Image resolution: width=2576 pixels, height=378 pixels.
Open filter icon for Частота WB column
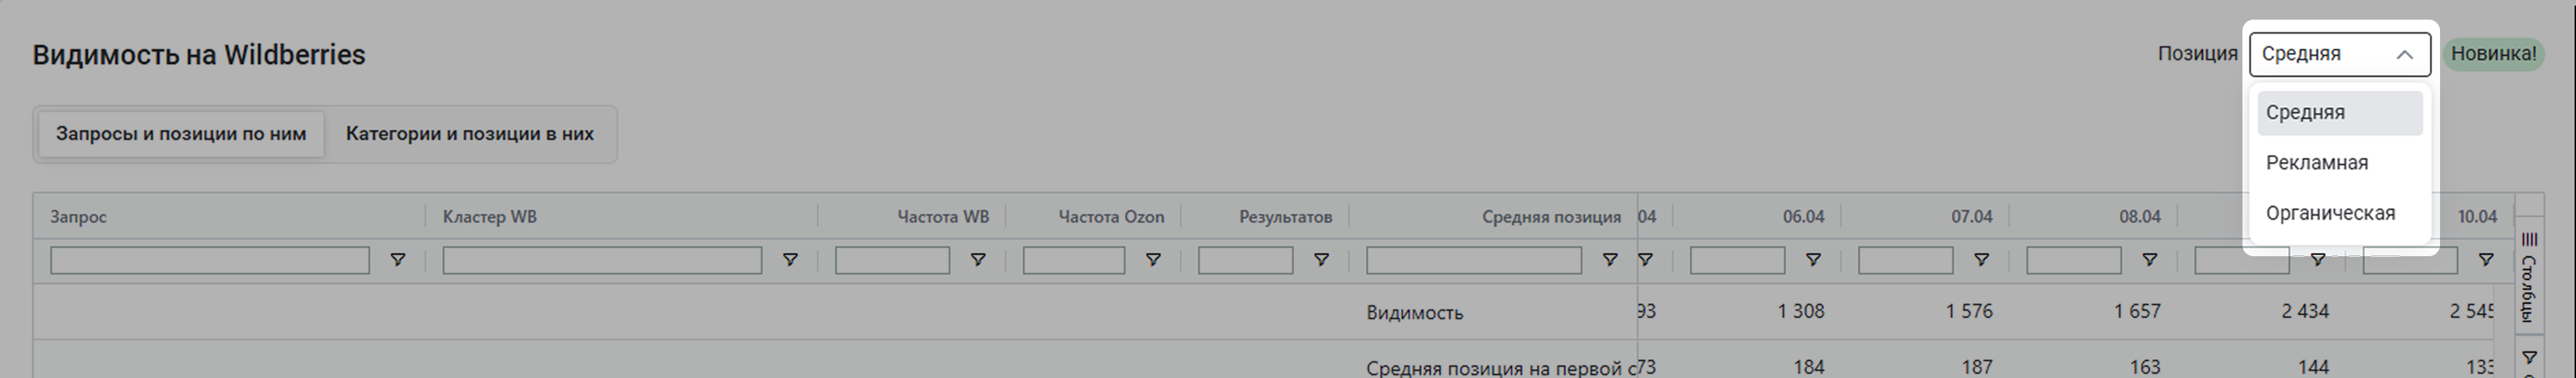coord(978,260)
